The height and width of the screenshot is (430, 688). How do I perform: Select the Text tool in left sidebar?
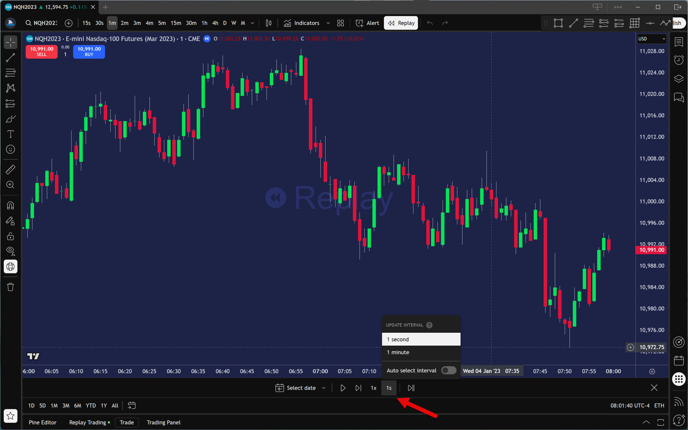click(x=10, y=134)
